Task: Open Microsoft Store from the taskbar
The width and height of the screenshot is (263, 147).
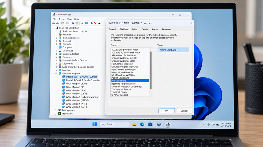Action: [150, 124]
